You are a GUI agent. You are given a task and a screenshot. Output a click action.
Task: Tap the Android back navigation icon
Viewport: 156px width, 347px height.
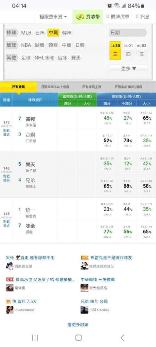(122, 338)
